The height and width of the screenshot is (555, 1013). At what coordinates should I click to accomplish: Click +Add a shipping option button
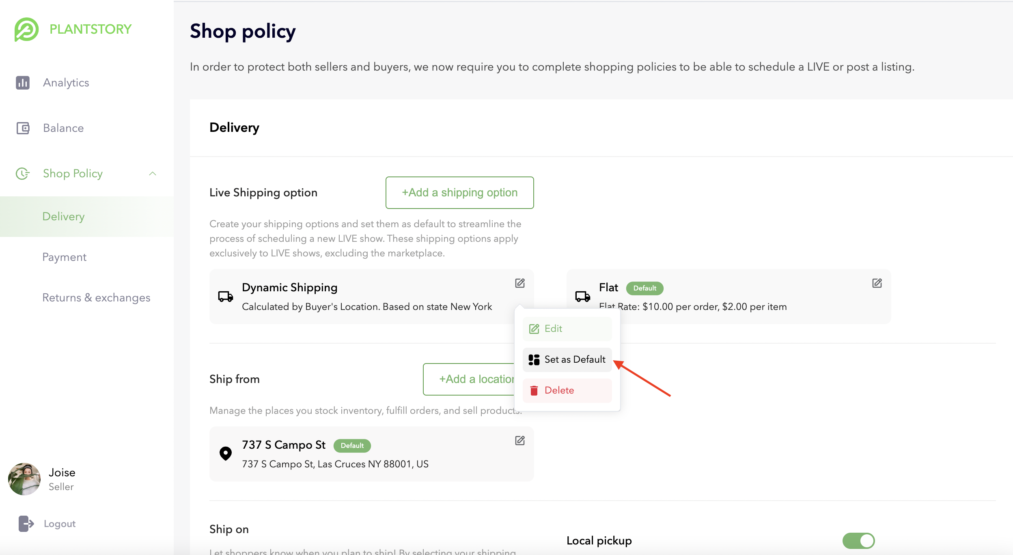click(459, 193)
